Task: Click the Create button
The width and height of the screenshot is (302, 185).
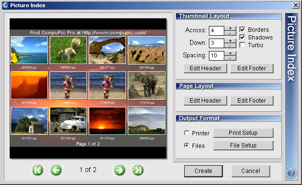Action: click(204, 171)
